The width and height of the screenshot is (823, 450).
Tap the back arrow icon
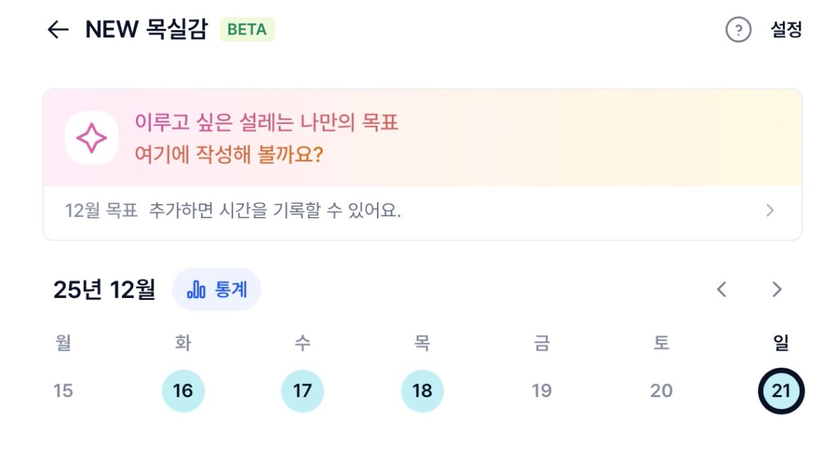point(58,30)
